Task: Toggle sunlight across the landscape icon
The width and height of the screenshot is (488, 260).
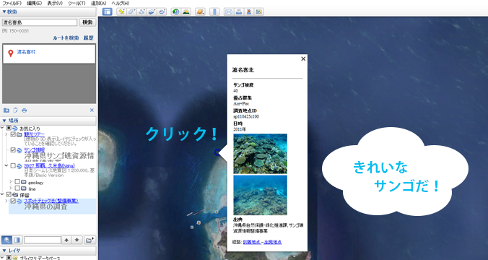Action: pos(186,12)
